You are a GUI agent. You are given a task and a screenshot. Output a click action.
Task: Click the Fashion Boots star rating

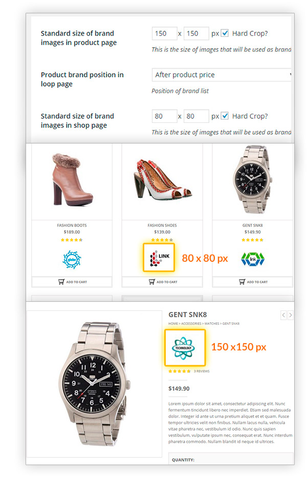click(72, 240)
